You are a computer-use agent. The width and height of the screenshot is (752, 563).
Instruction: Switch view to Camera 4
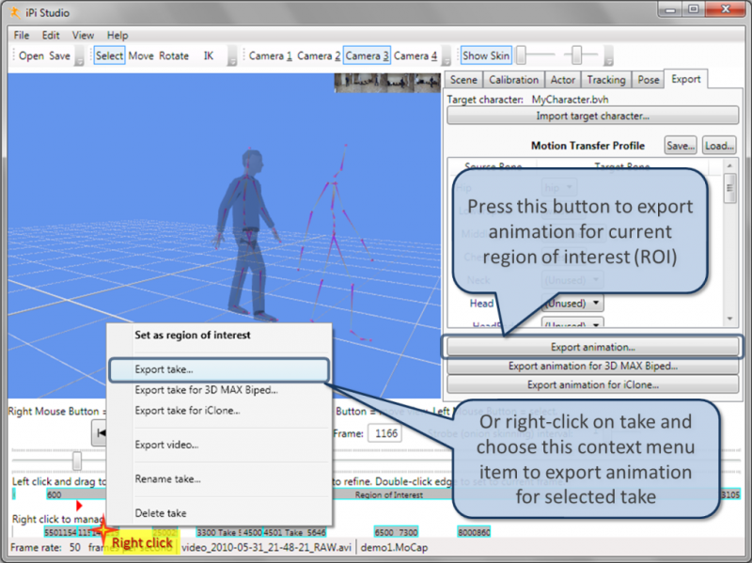click(x=415, y=56)
